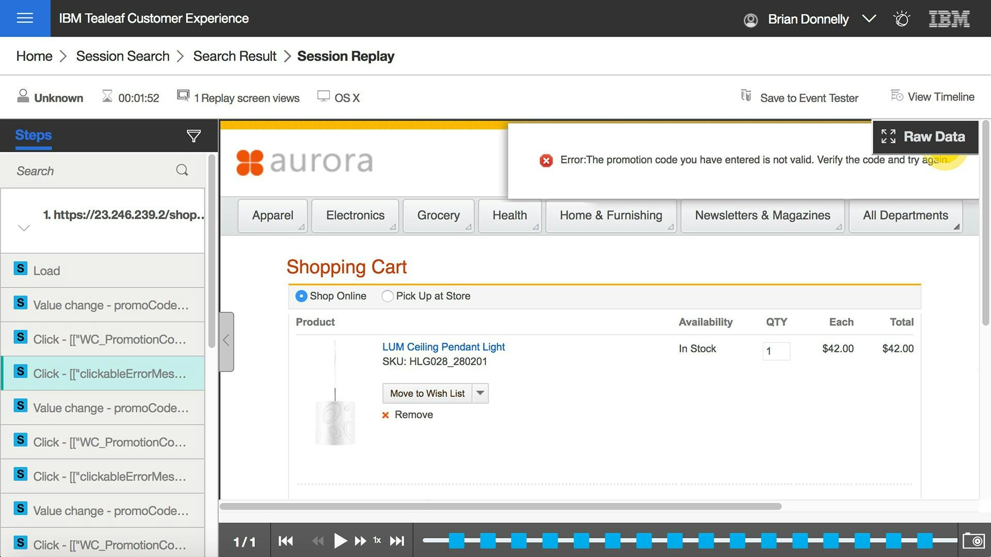Open the LUM Ceiling Pendant Light product
This screenshot has height=557, width=991.
click(443, 347)
